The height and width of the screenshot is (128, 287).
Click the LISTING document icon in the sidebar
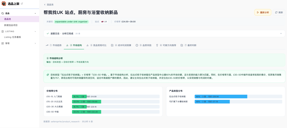(x=3, y=31)
